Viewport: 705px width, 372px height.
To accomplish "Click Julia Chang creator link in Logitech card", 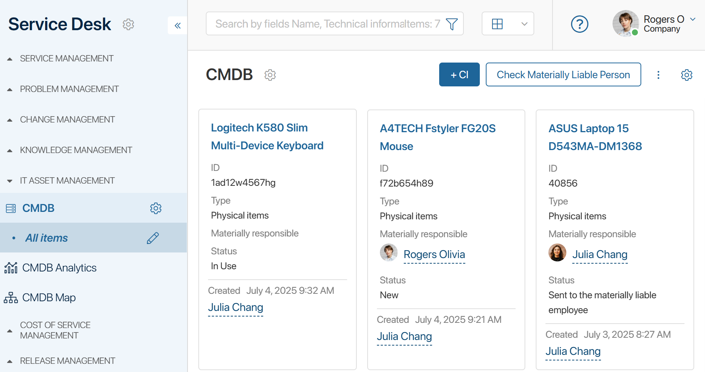I will [x=236, y=307].
